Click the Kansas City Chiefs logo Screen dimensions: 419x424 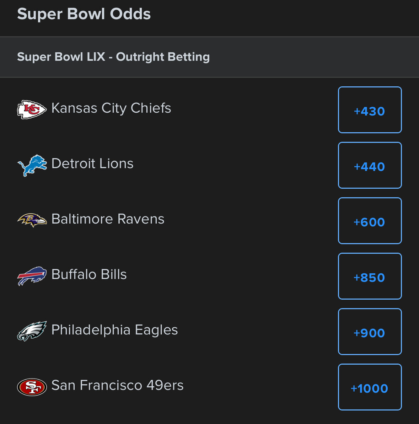[32, 109]
